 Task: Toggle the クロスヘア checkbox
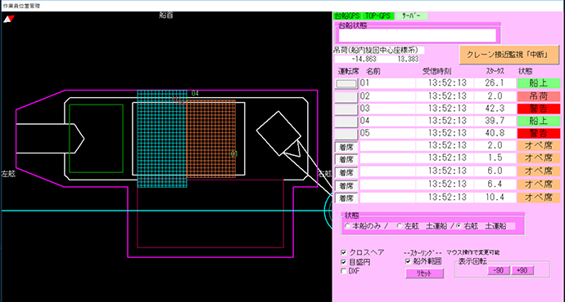coord(344,252)
